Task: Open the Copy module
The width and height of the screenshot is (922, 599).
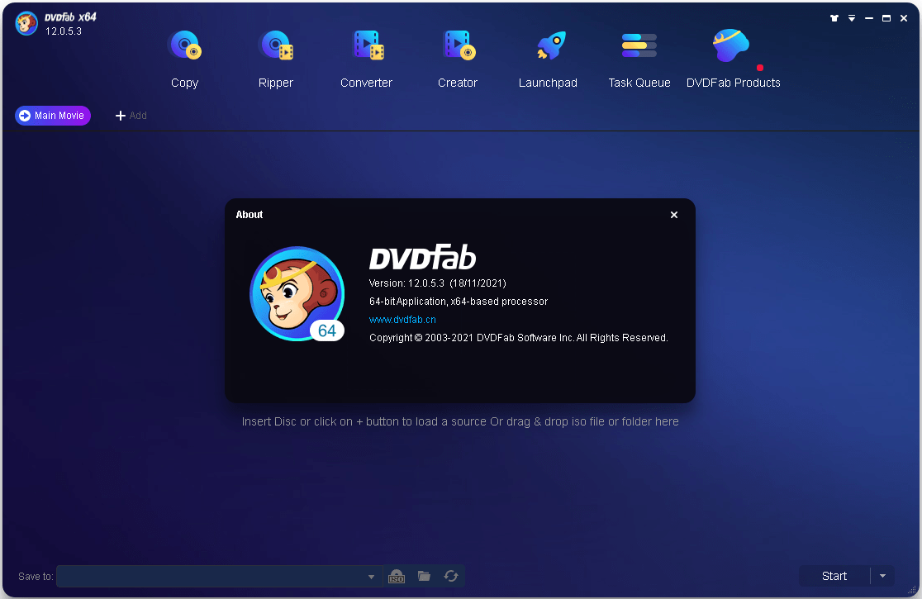Action: 184,59
